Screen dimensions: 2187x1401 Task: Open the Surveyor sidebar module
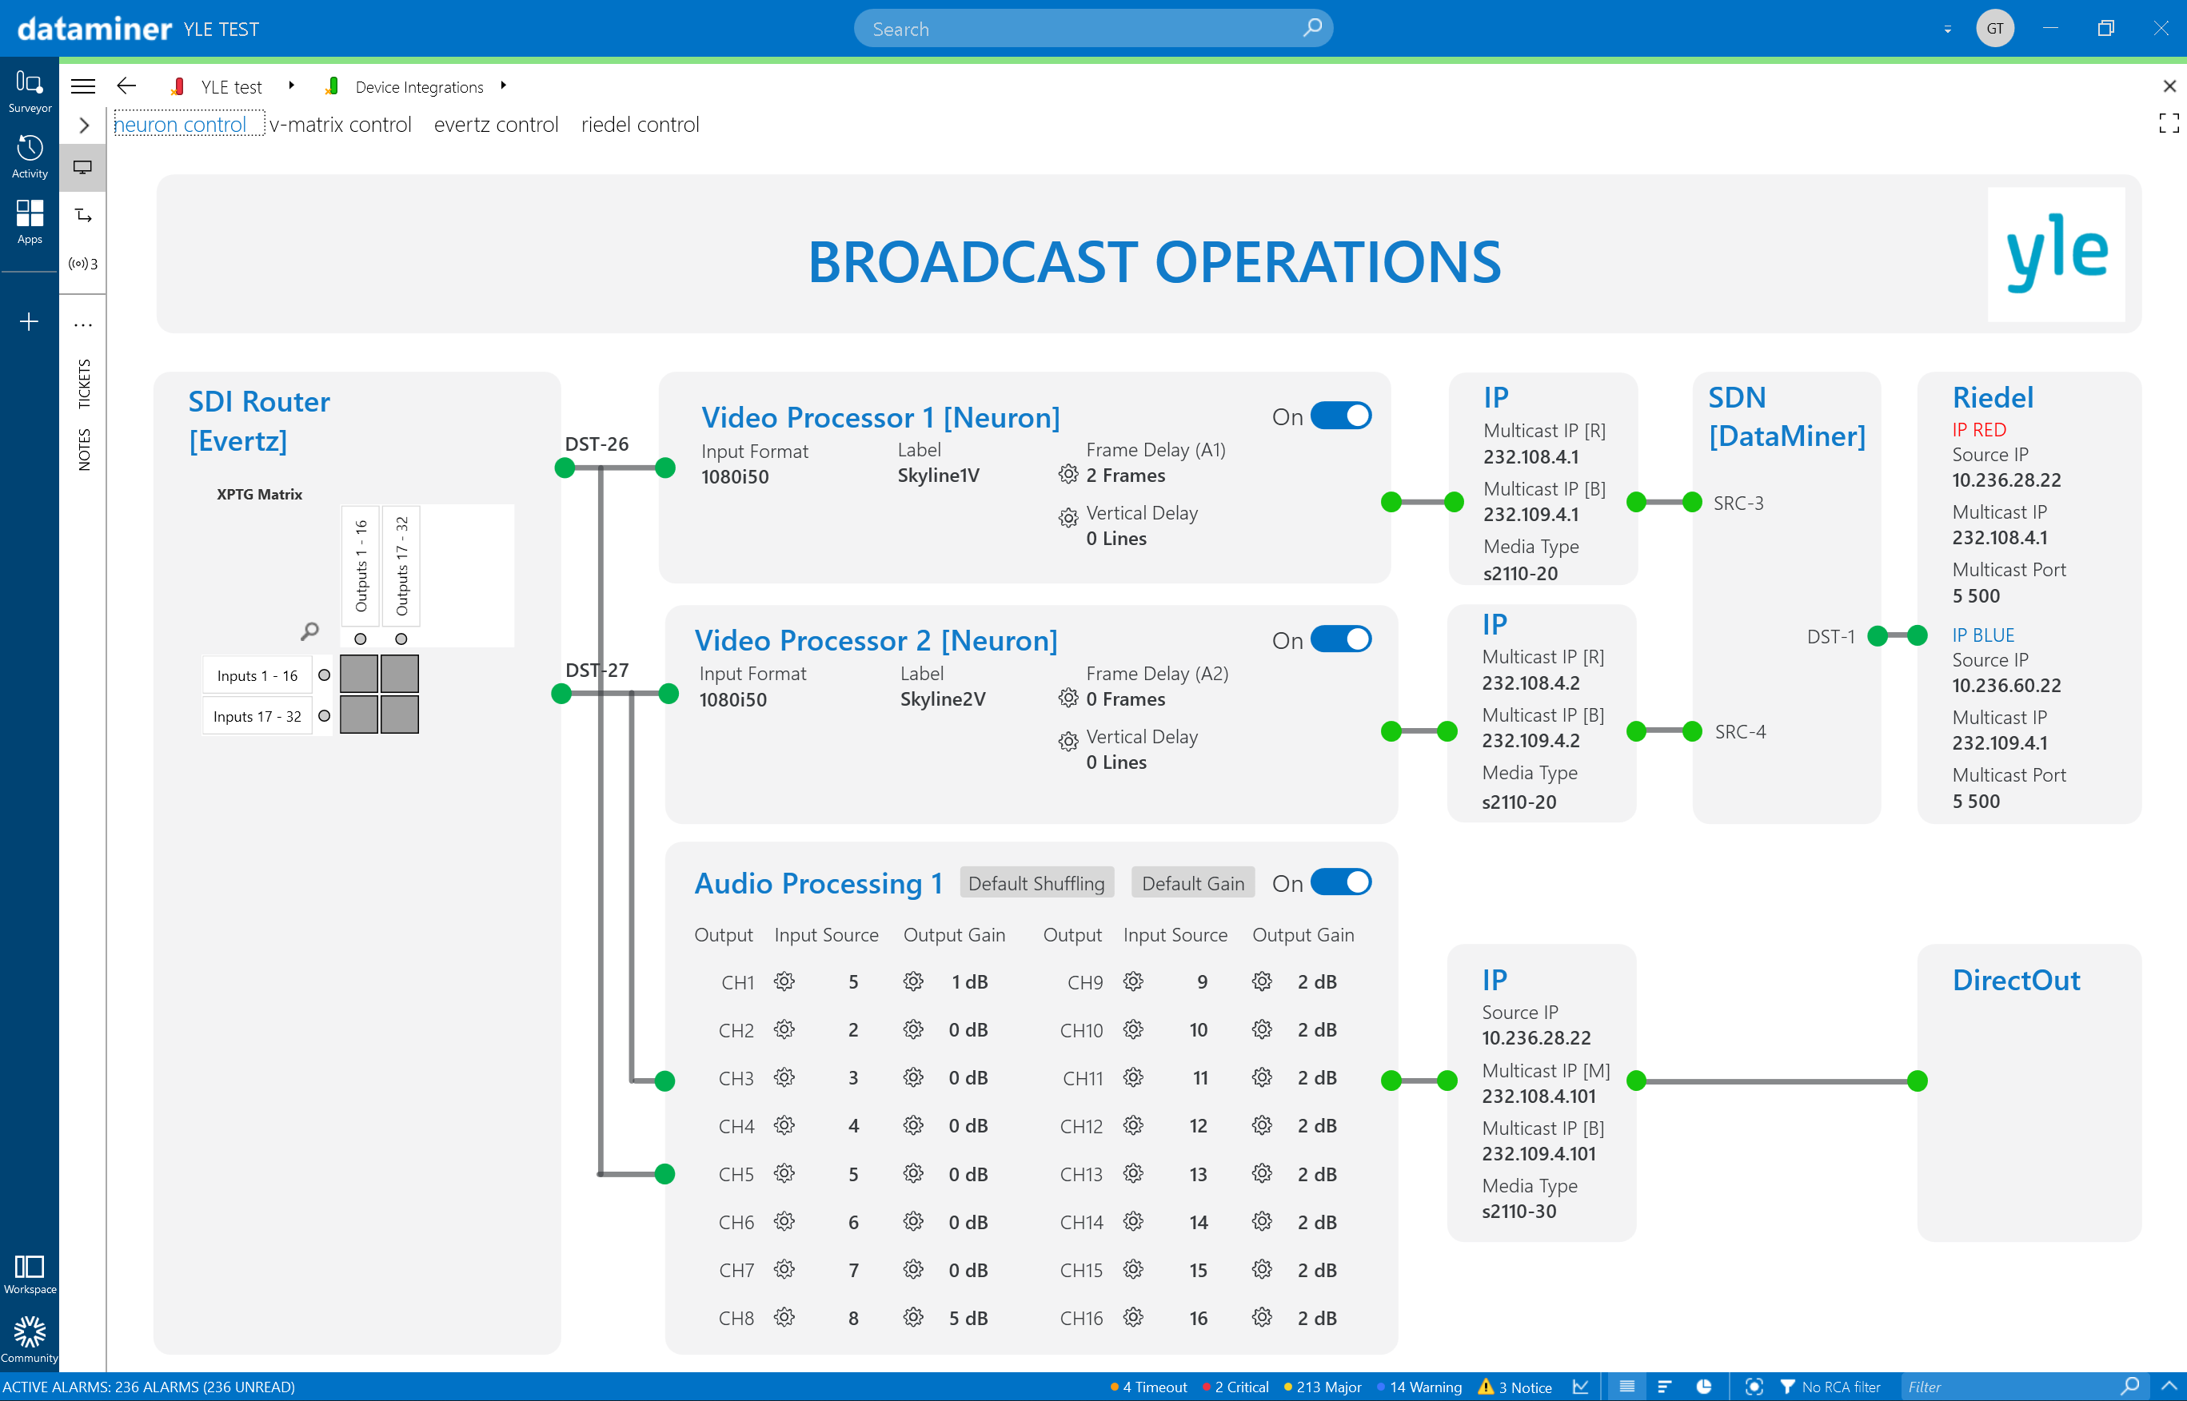29,92
